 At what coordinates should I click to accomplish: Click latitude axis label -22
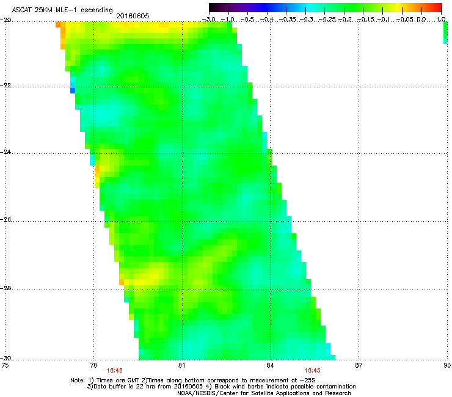point(5,86)
